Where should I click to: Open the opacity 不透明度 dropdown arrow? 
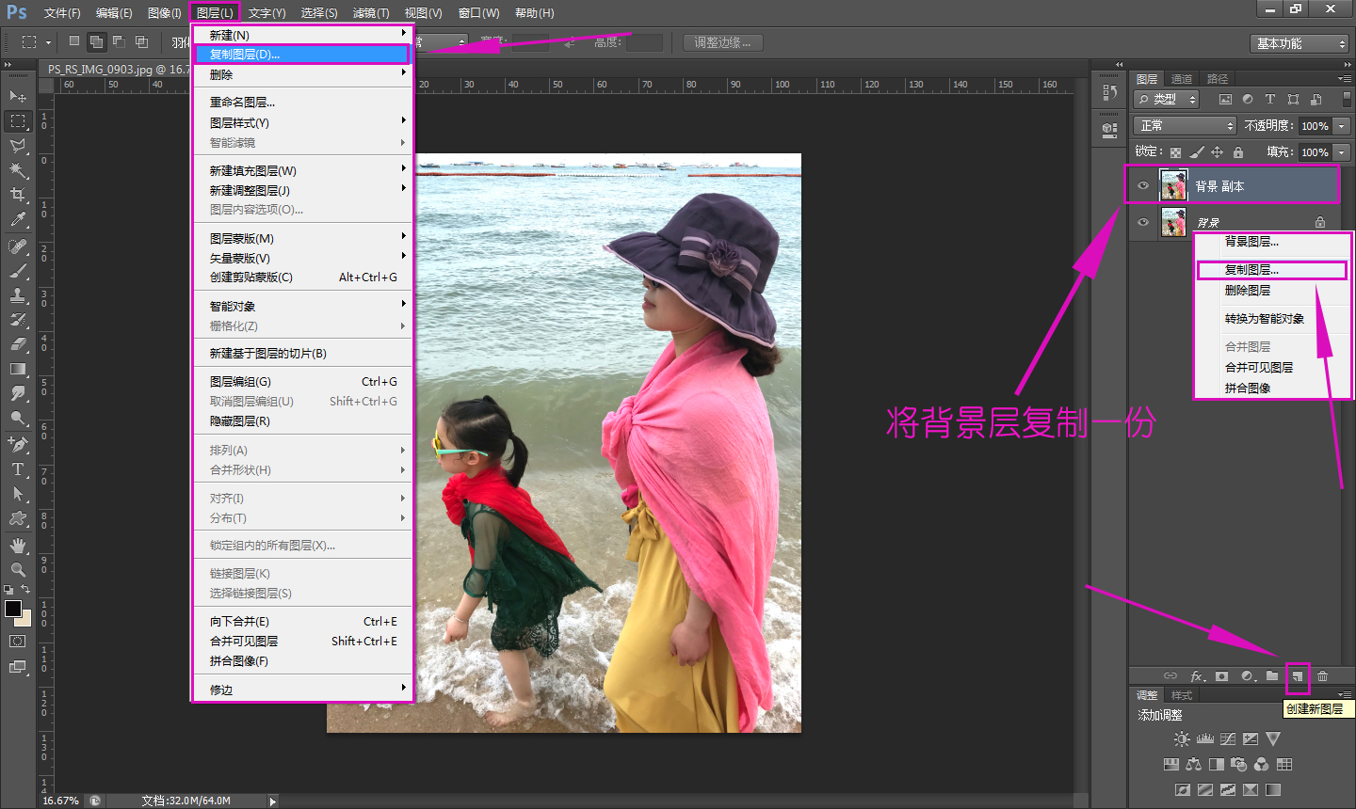click(x=1342, y=125)
